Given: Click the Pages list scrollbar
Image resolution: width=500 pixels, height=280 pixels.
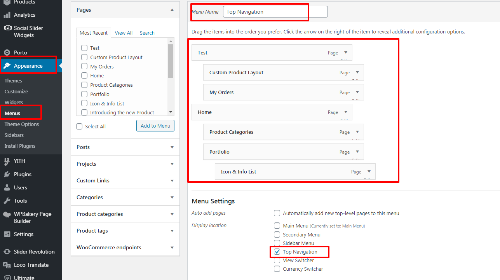Looking at the screenshot, I should click(x=171, y=61).
